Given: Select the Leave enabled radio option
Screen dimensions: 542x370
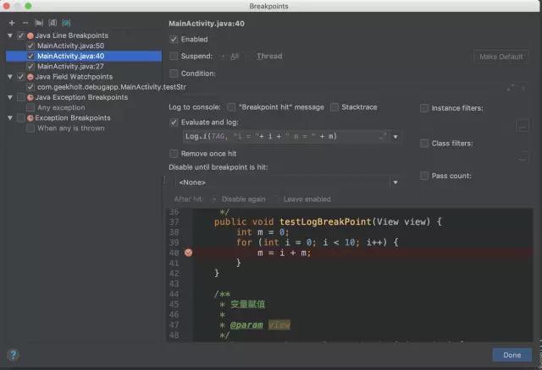Looking at the screenshot, I should coord(276,199).
